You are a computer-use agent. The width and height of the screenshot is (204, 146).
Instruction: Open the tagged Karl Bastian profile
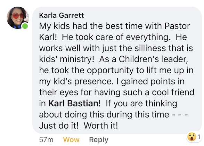73,104
